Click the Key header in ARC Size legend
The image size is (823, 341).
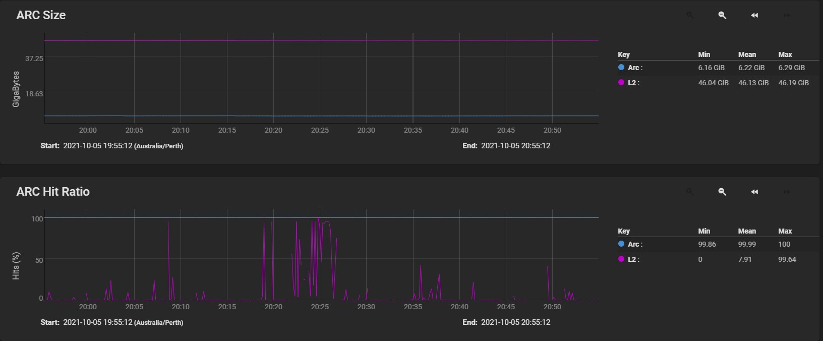coord(624,54)
